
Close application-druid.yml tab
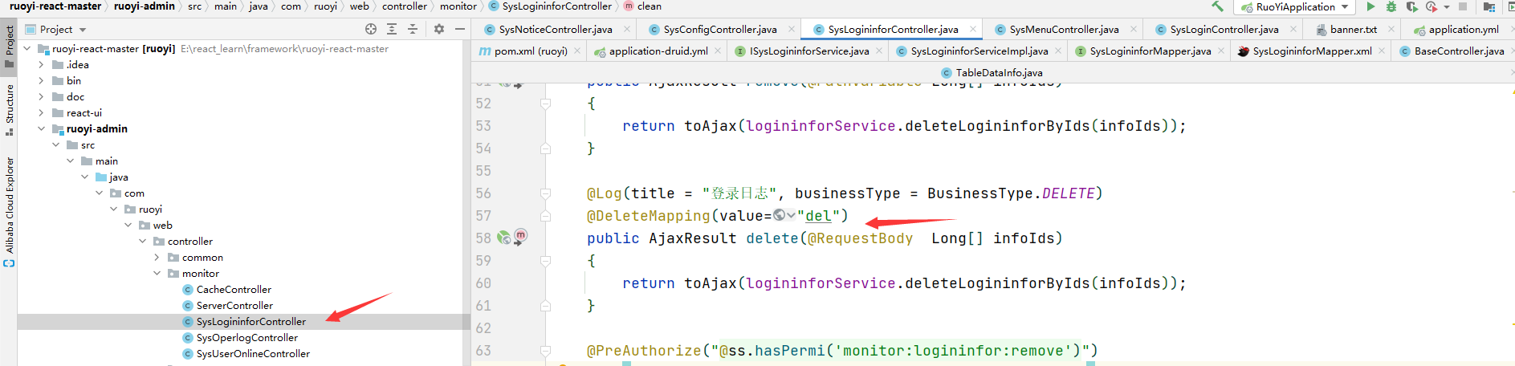718,51
